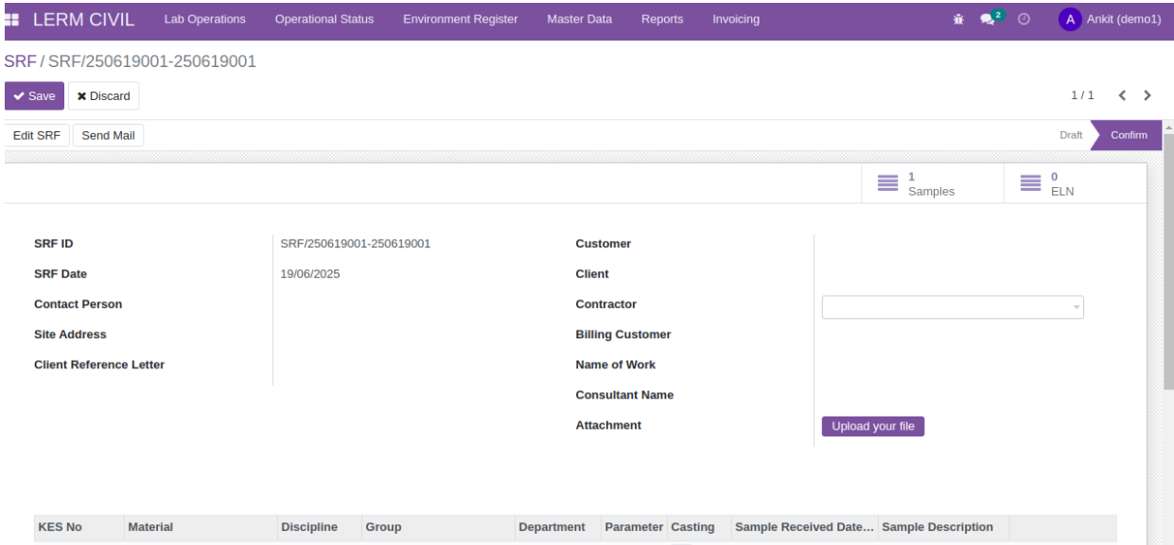This screenshot has height=545, width=1174.
Task: Open the Ankit (demo1) user menu
Action: (1111, 20)
